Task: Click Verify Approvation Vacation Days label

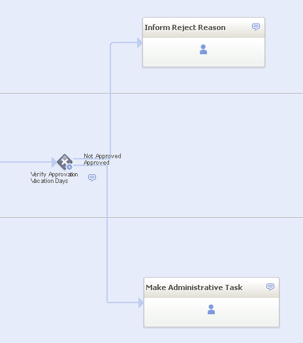Action: click(x=54, y=178)
